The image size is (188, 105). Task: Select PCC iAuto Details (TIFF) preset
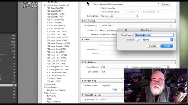(x=57, y=40)
